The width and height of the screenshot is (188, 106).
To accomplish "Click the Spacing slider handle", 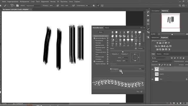I will click(121, 71).
